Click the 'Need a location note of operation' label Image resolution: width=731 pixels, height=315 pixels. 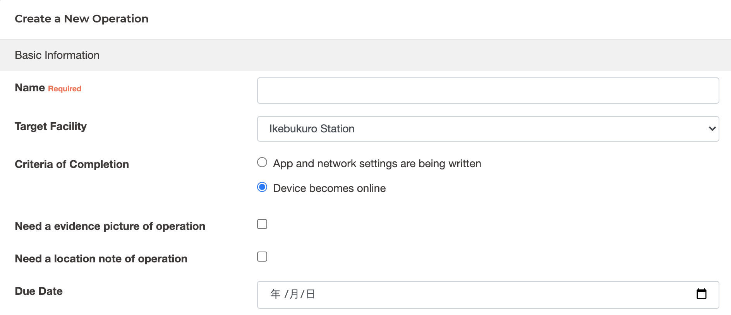coord(101,259)
